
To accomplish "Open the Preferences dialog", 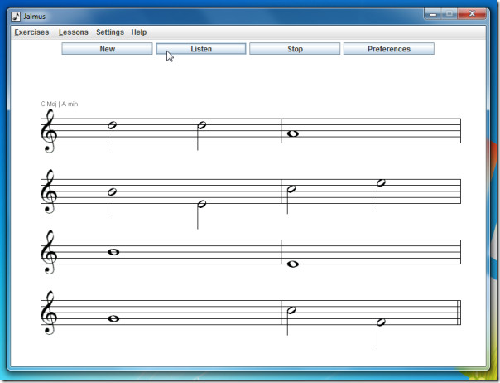I will 389,49.
